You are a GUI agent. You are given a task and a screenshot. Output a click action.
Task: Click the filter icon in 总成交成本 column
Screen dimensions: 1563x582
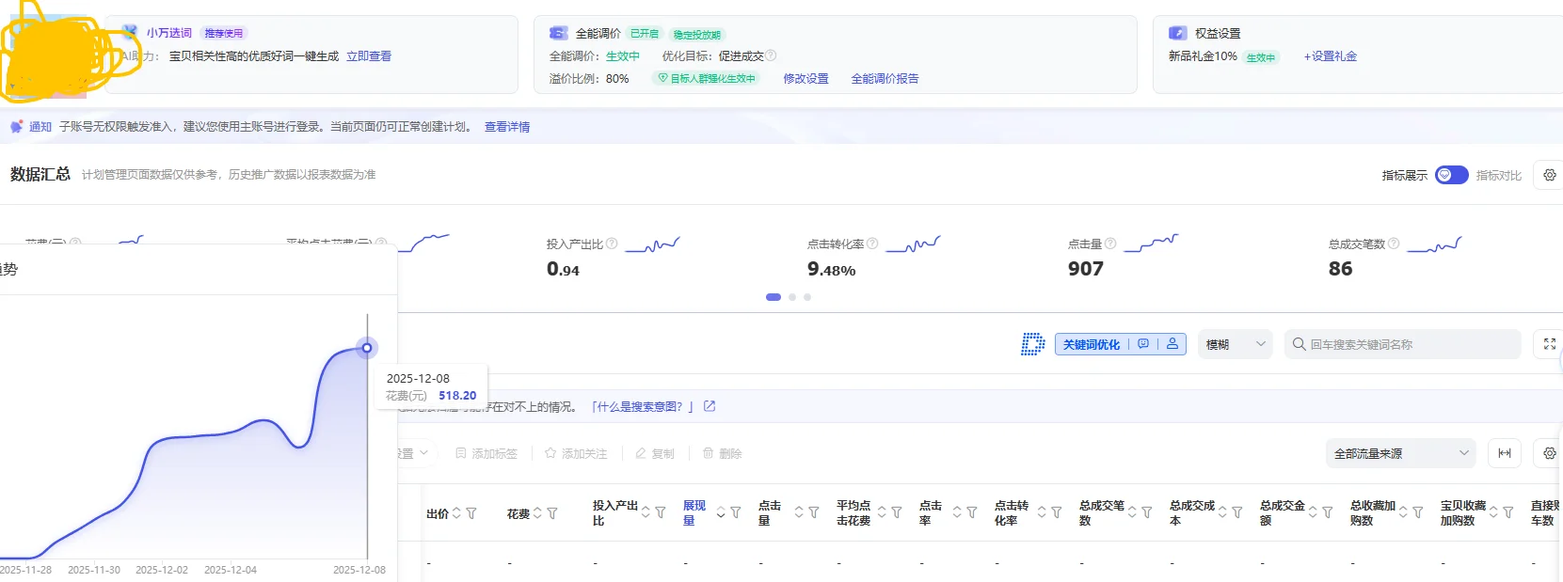pyautogui.click(x=1237, y=512)
